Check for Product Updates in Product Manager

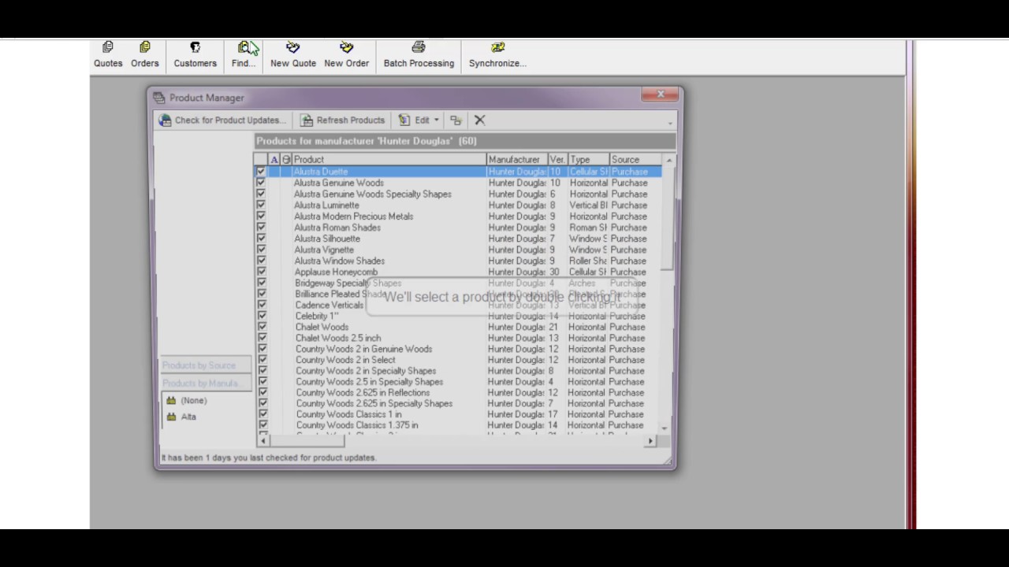tap(222, 120)
